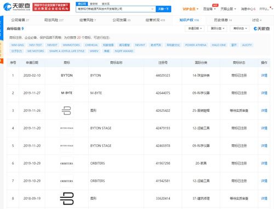The height and width of the screenshot is (209, 274).
Task: Click the WMEV trademark tag
Action: pos(94,51)
